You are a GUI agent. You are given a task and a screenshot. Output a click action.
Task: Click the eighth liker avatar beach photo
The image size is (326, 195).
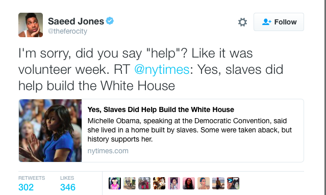pyautogui.click(x=218, y=183)
